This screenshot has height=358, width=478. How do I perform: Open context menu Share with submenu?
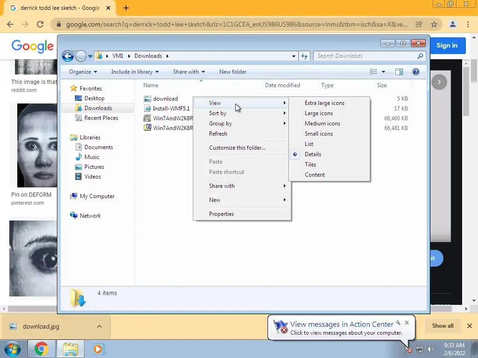[242, 186]
